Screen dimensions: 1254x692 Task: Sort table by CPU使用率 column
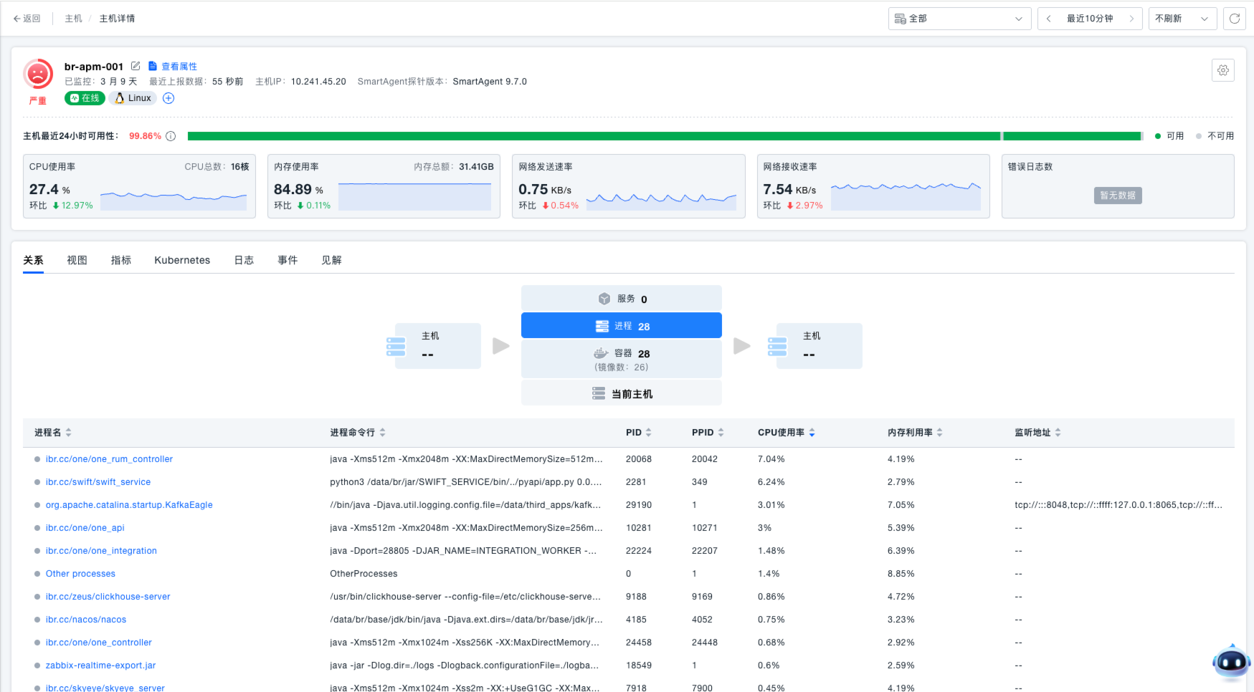[786, 433]
